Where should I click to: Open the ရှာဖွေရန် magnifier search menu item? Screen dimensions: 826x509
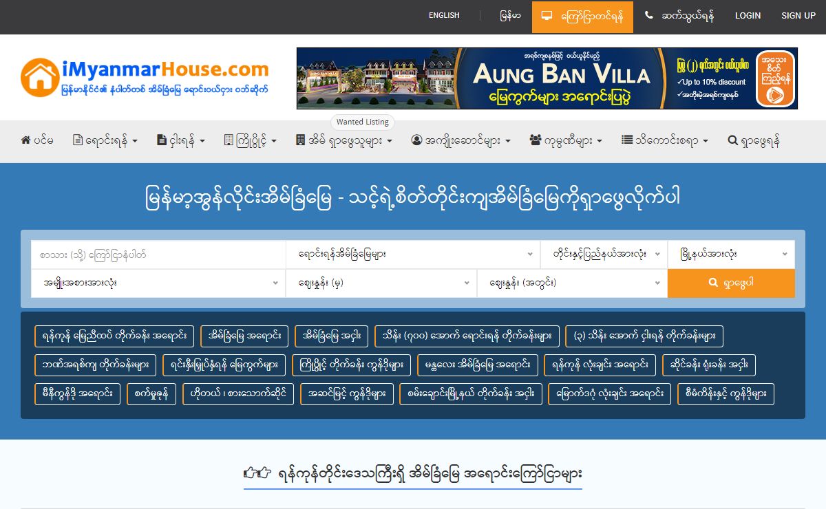pos(754,140)
